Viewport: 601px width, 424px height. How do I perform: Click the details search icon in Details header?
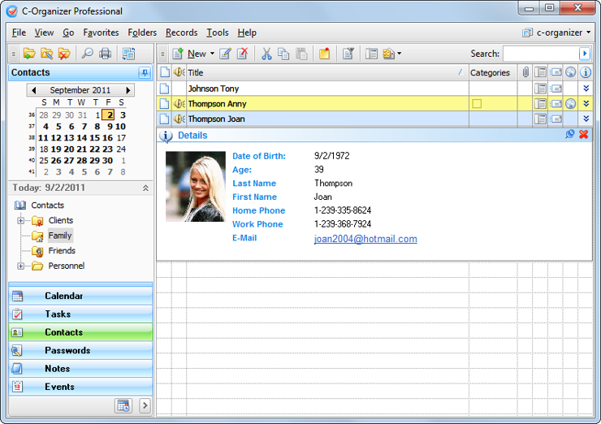pyautogui.click(x=569, y=135)
